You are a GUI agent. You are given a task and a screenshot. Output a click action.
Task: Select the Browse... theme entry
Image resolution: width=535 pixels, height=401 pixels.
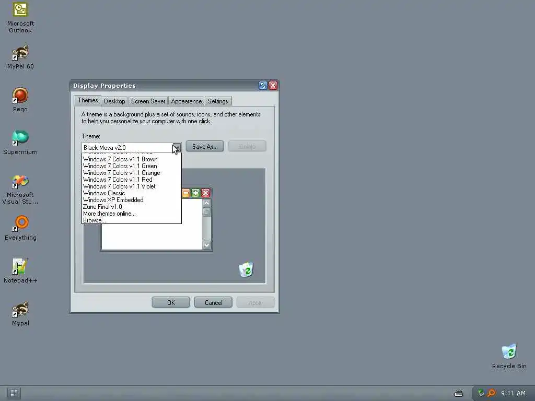click(131, 220)
